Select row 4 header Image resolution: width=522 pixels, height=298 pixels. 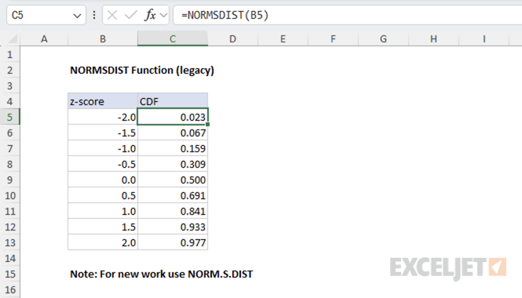click(x=10, y=101)
